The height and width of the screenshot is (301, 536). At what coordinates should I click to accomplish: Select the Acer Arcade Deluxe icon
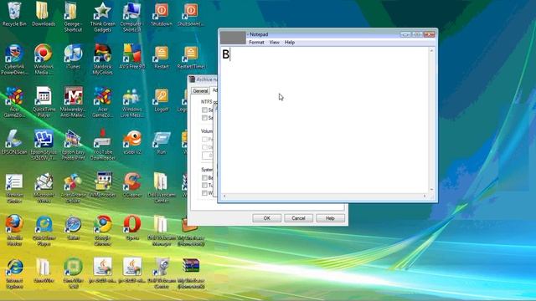coord(73,188)
